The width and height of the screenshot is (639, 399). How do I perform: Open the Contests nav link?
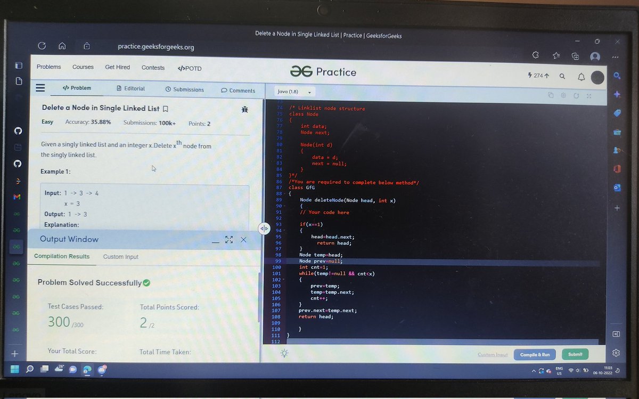click(153, 68)
